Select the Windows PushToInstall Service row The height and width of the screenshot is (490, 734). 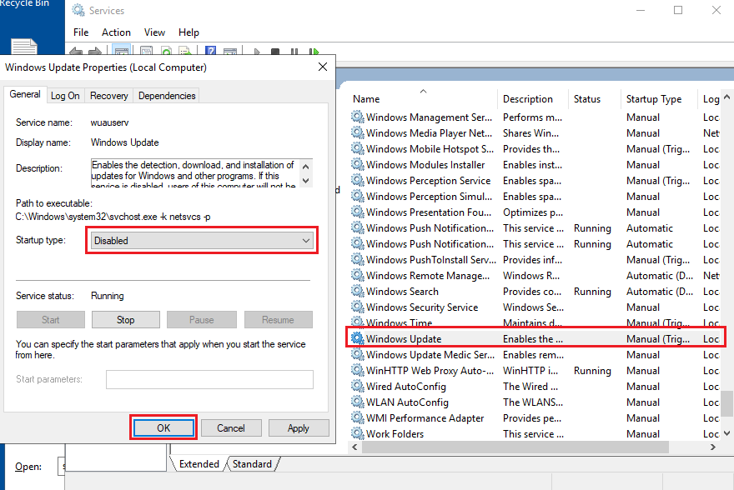point(535,259)
